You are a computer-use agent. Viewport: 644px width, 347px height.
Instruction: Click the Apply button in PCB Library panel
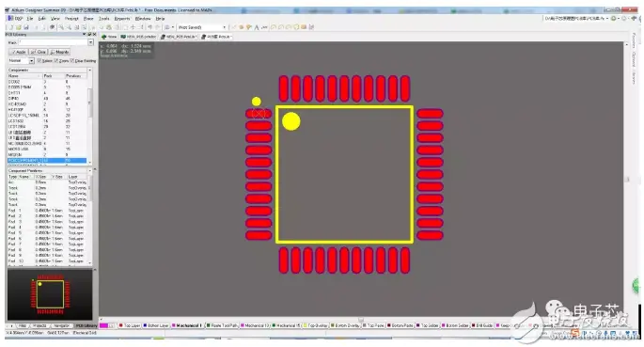[x=19, y=52]
